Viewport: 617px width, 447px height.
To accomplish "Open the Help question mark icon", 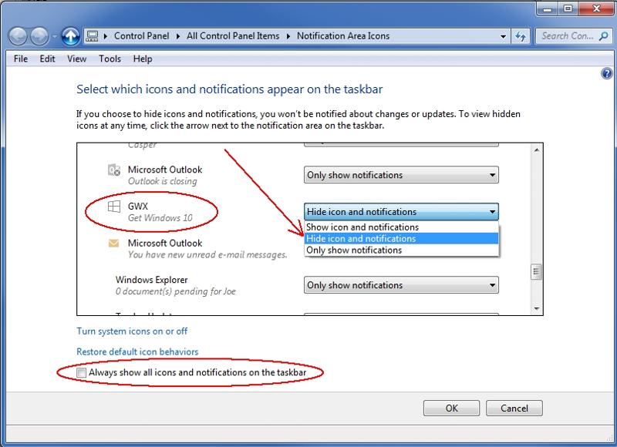I will click(x=607, y=73).
